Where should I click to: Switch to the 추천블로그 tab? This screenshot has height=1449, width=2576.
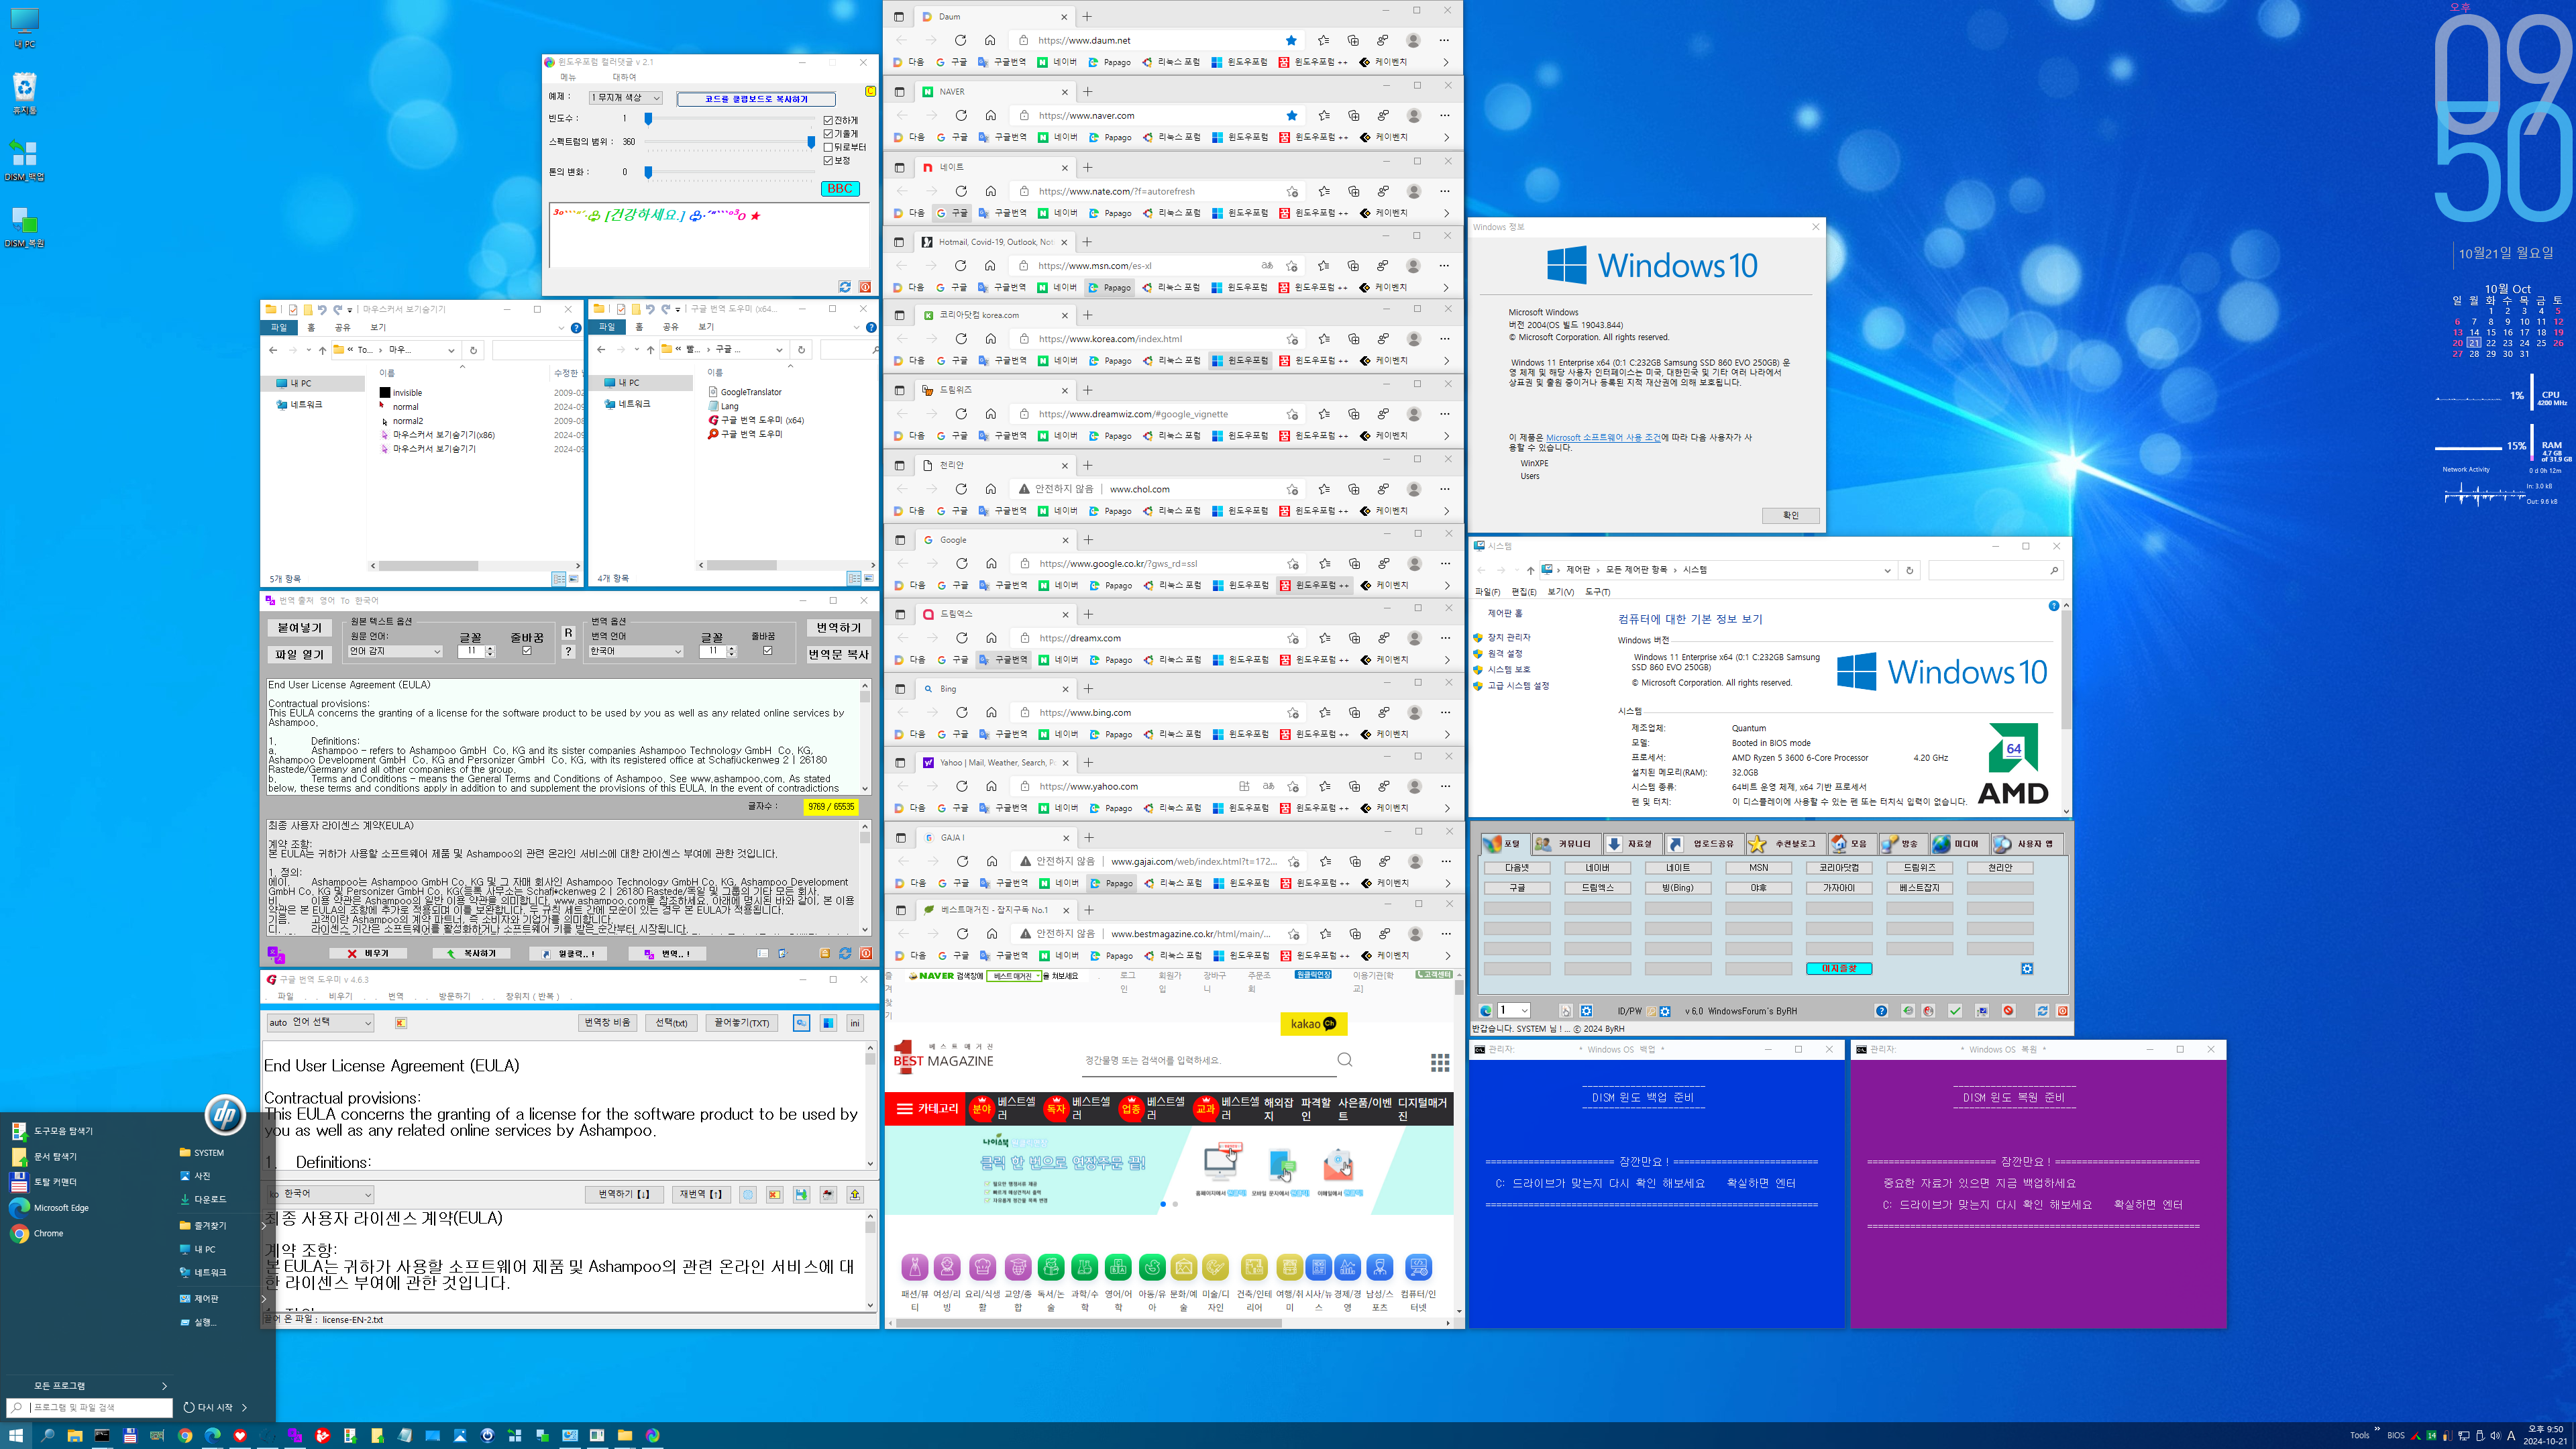pos(1785,844)
